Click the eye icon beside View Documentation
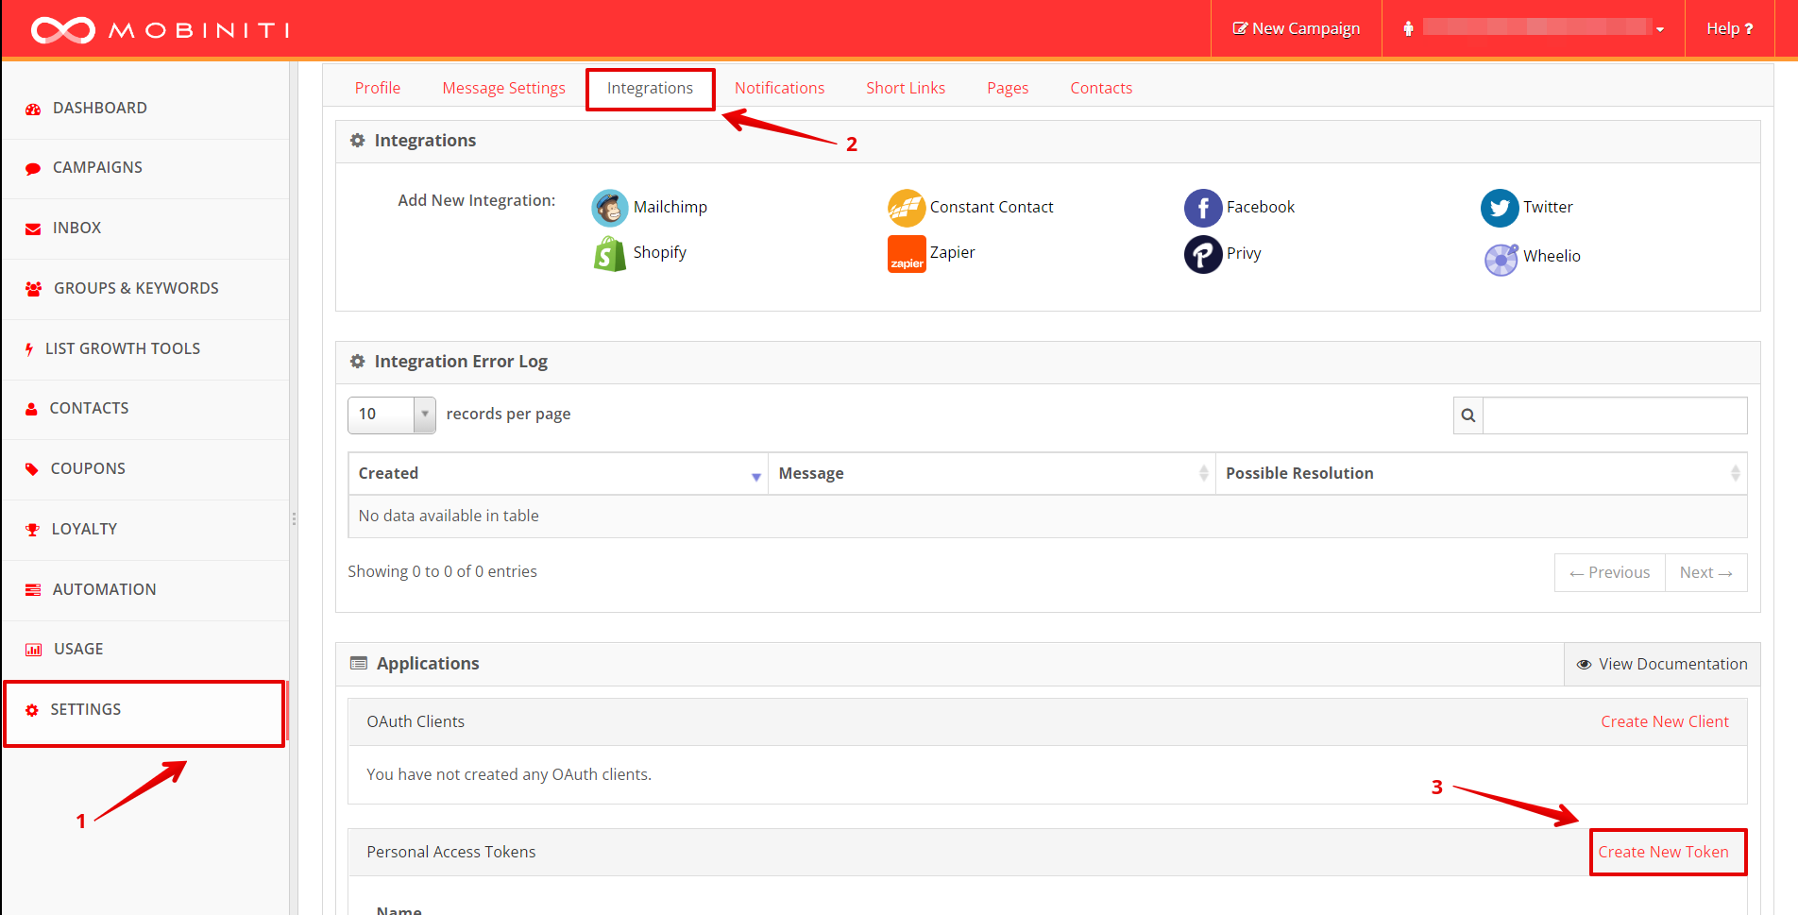Image resolution: width=1798 pixels, height=915 pixels. pyautogui.click(x=1584, y=665)
